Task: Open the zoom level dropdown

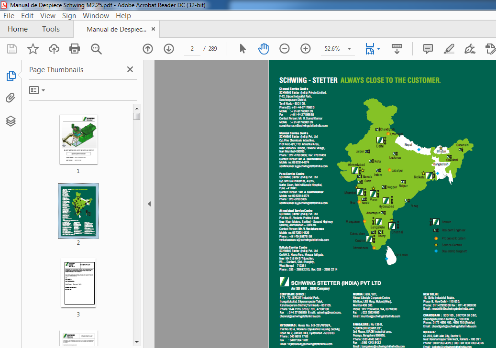Action: [349, 49]
